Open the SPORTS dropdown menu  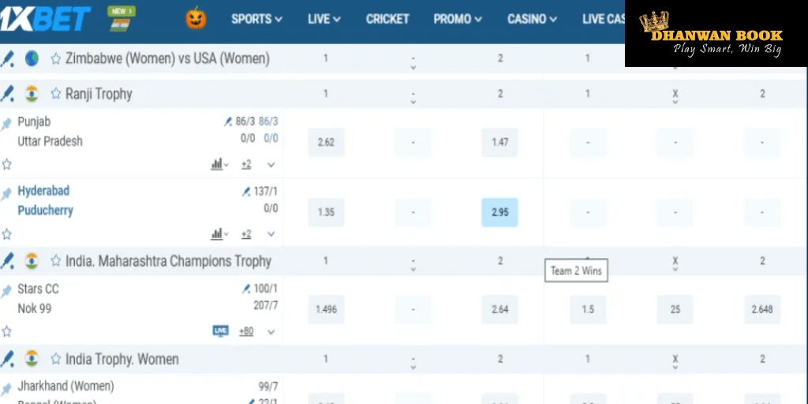point(256,19)
